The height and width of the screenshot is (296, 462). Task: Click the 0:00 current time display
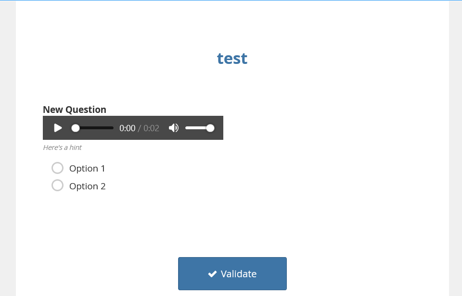point(127,128)
